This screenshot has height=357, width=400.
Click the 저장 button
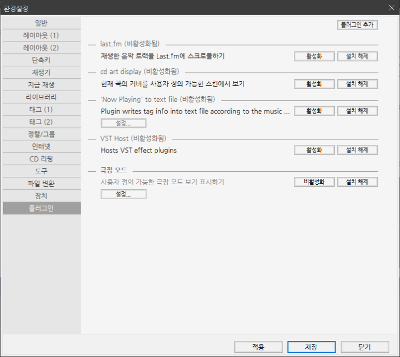(311, 347)
